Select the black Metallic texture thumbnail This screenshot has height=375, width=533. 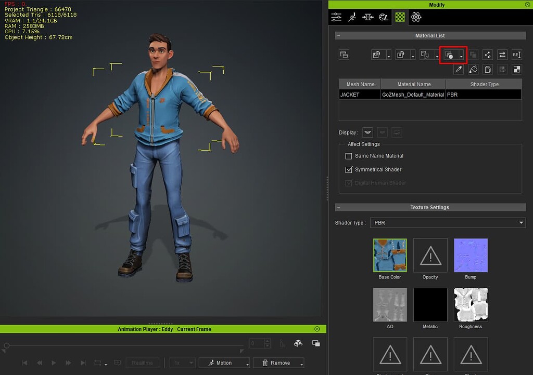(x=430, y=305)
